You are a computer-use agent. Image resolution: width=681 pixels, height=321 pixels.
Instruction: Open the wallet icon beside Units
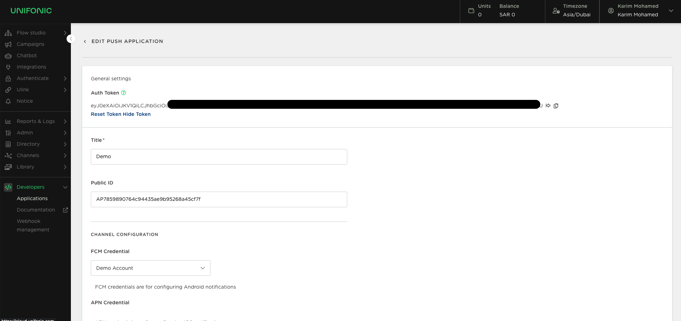471,11
